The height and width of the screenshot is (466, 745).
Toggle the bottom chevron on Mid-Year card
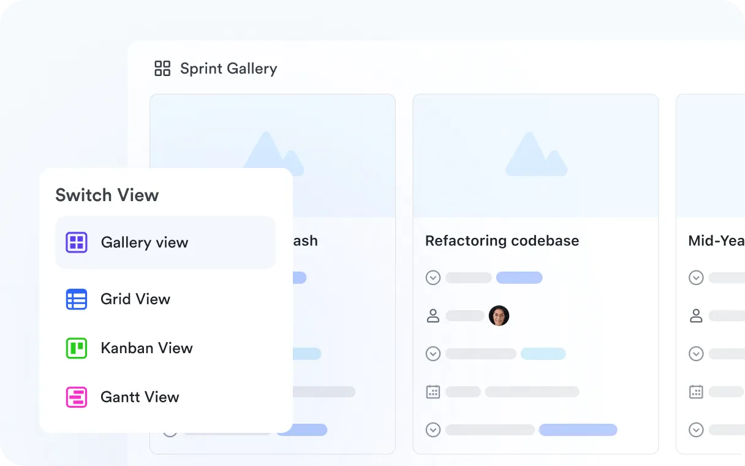tap(696, 430)
